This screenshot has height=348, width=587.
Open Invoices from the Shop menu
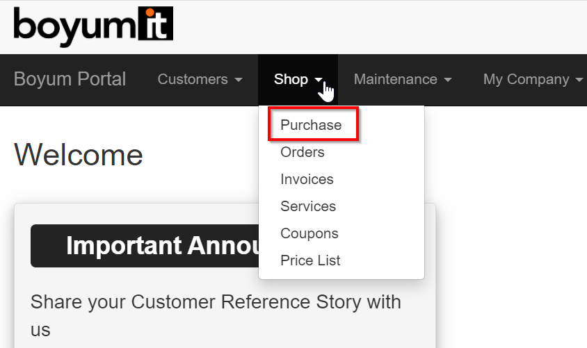307,179
